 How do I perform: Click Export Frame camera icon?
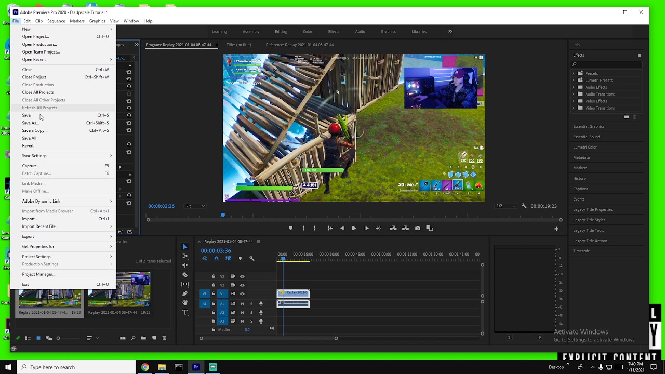point(418,228)
